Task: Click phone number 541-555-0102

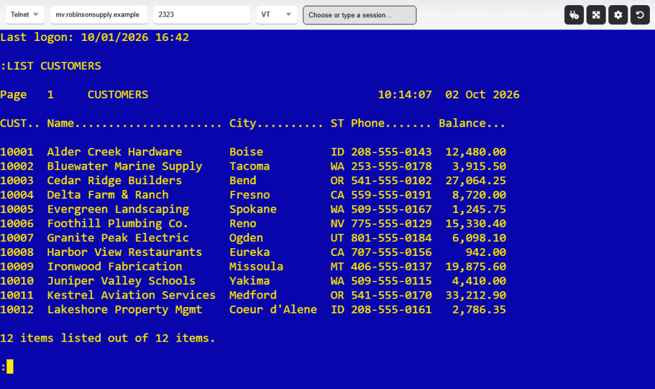Action: pyautogui.click(x=391, y=180)
